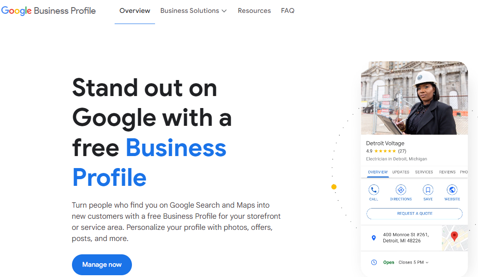The height and width of the screenshot is (277, 478).
Task: Open the FAQ page
Action: (287, 11)
